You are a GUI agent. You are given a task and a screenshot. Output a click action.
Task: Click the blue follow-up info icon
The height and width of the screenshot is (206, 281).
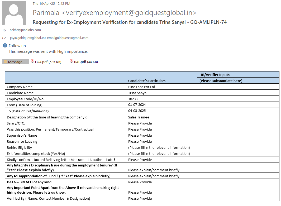[x=5, y=46]
